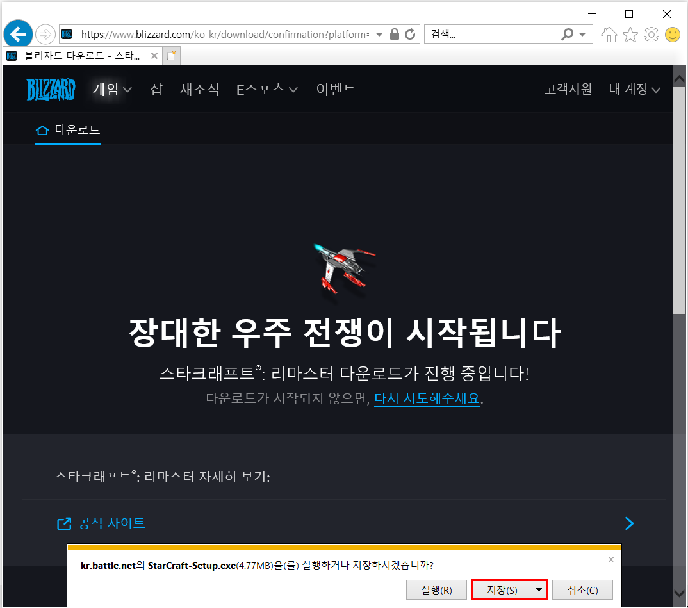Click the padlock security icon in address bar
688x608 pixels.
click(x=395, y=34)
